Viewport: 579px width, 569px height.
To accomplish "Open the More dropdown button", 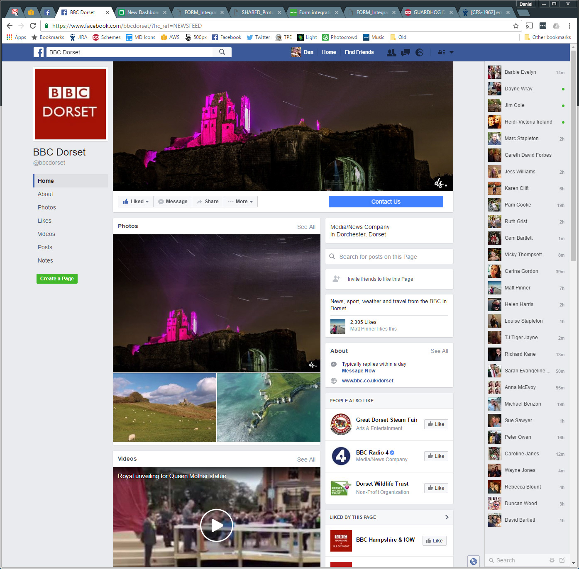I will 240,202.
